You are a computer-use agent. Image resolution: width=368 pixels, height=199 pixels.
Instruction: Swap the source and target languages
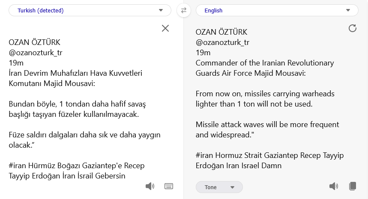(x=184, y=10)
